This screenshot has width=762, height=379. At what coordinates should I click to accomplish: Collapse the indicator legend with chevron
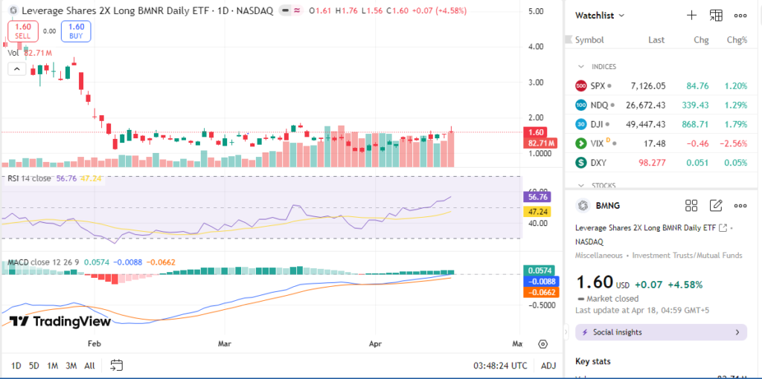[x=16, y=69]
